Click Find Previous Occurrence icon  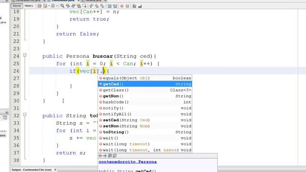coord(68,6)
